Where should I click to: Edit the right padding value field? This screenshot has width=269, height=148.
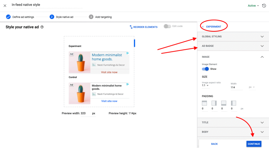(214, 109)
